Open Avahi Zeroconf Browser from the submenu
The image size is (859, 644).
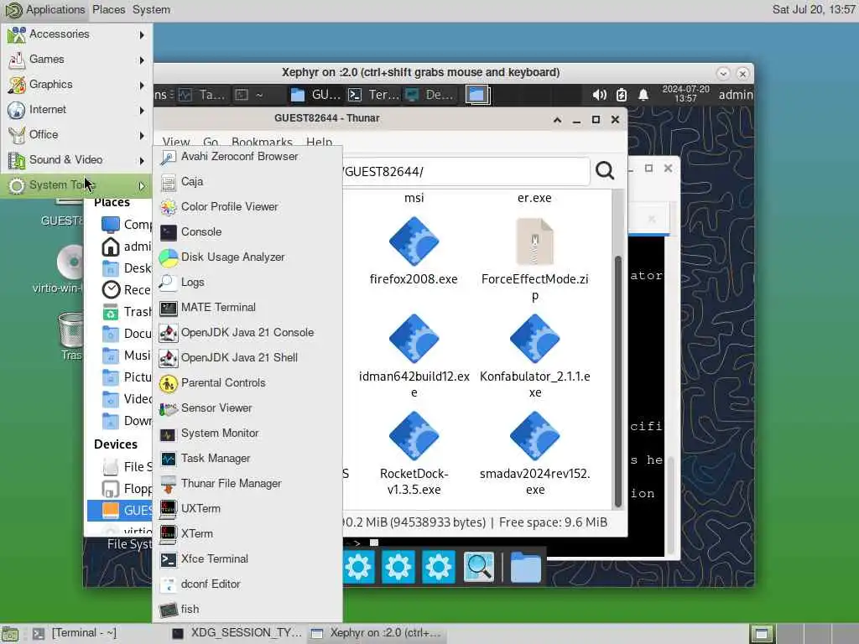coord(247,157)
